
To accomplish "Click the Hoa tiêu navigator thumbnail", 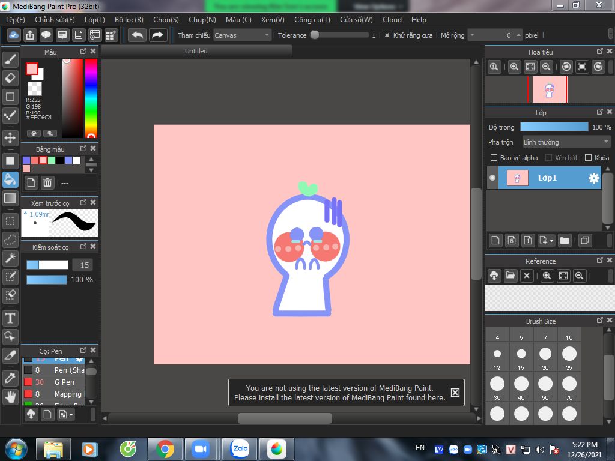I will (x=549, y=89).
